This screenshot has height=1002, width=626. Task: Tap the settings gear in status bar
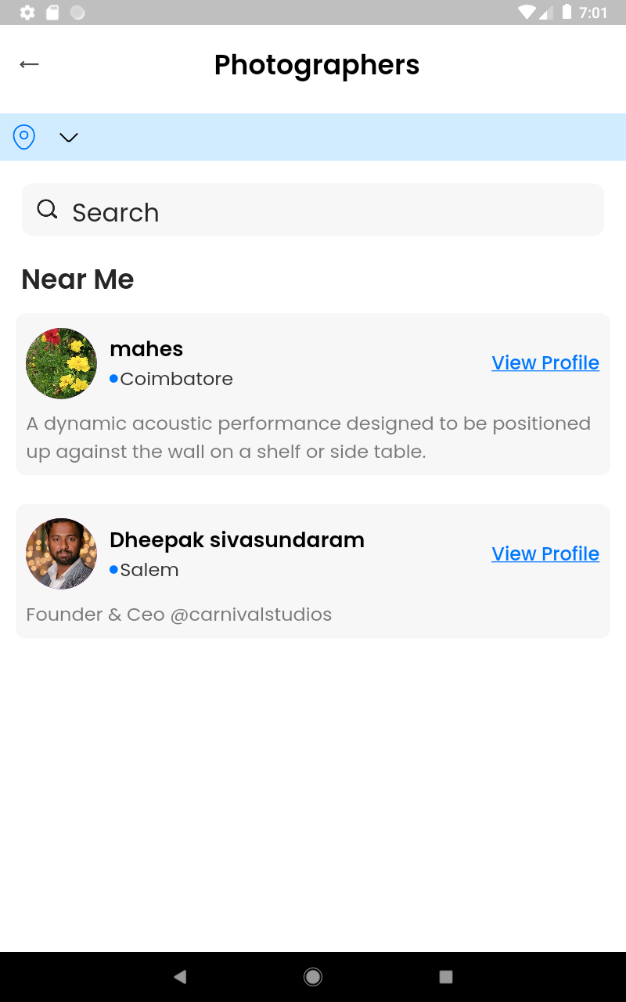pyautogui.click(x=27, y=13)
